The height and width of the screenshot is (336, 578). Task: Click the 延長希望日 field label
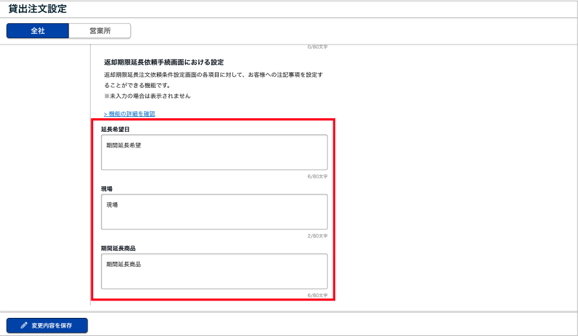pyautogui.click(x=116, y=129)
